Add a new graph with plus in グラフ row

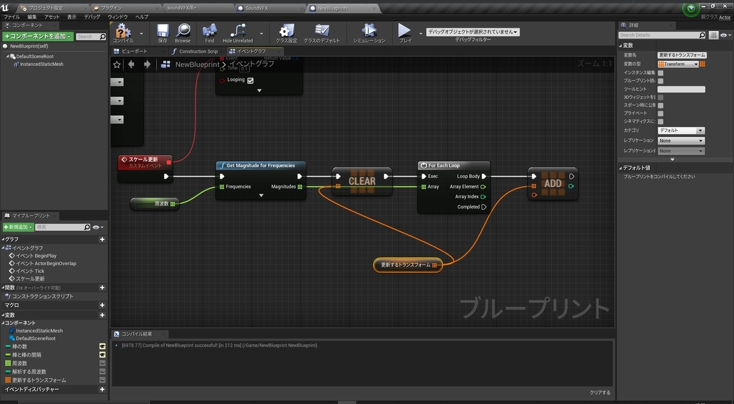(x=102, y=239)
